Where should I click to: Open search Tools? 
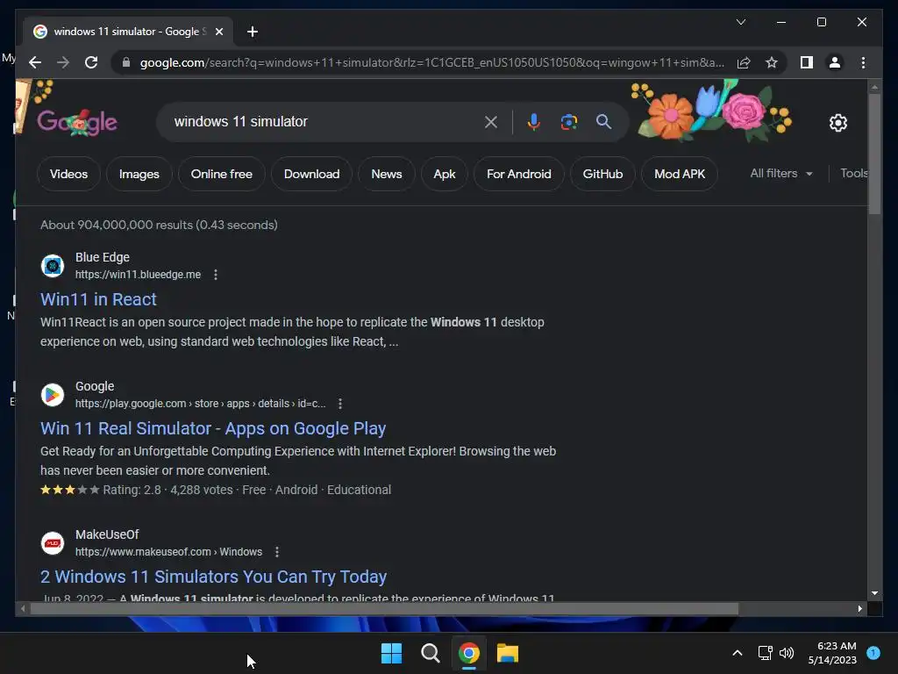click(854, 173)
